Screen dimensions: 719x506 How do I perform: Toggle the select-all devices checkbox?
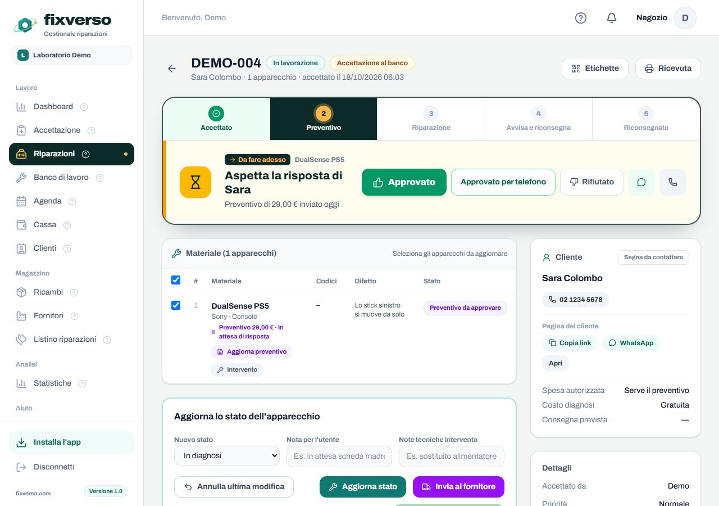tap(176, 280)
